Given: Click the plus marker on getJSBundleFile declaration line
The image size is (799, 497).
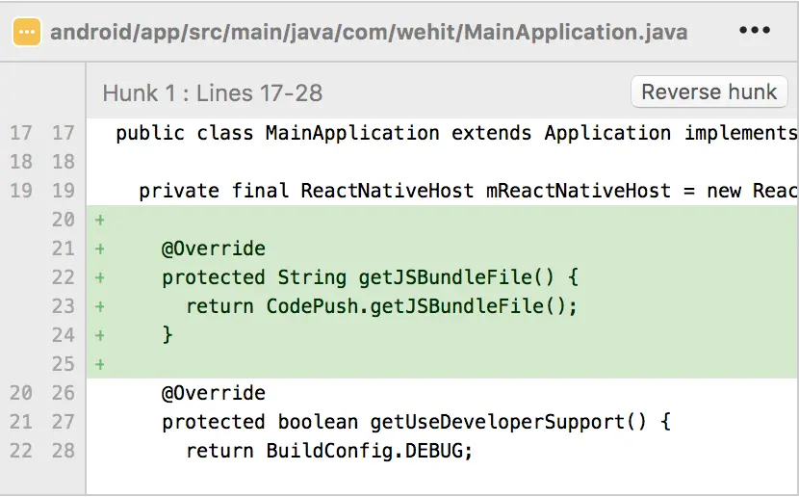Looking at the screenshot, I should pyautogui.click(x=100, y=277).
